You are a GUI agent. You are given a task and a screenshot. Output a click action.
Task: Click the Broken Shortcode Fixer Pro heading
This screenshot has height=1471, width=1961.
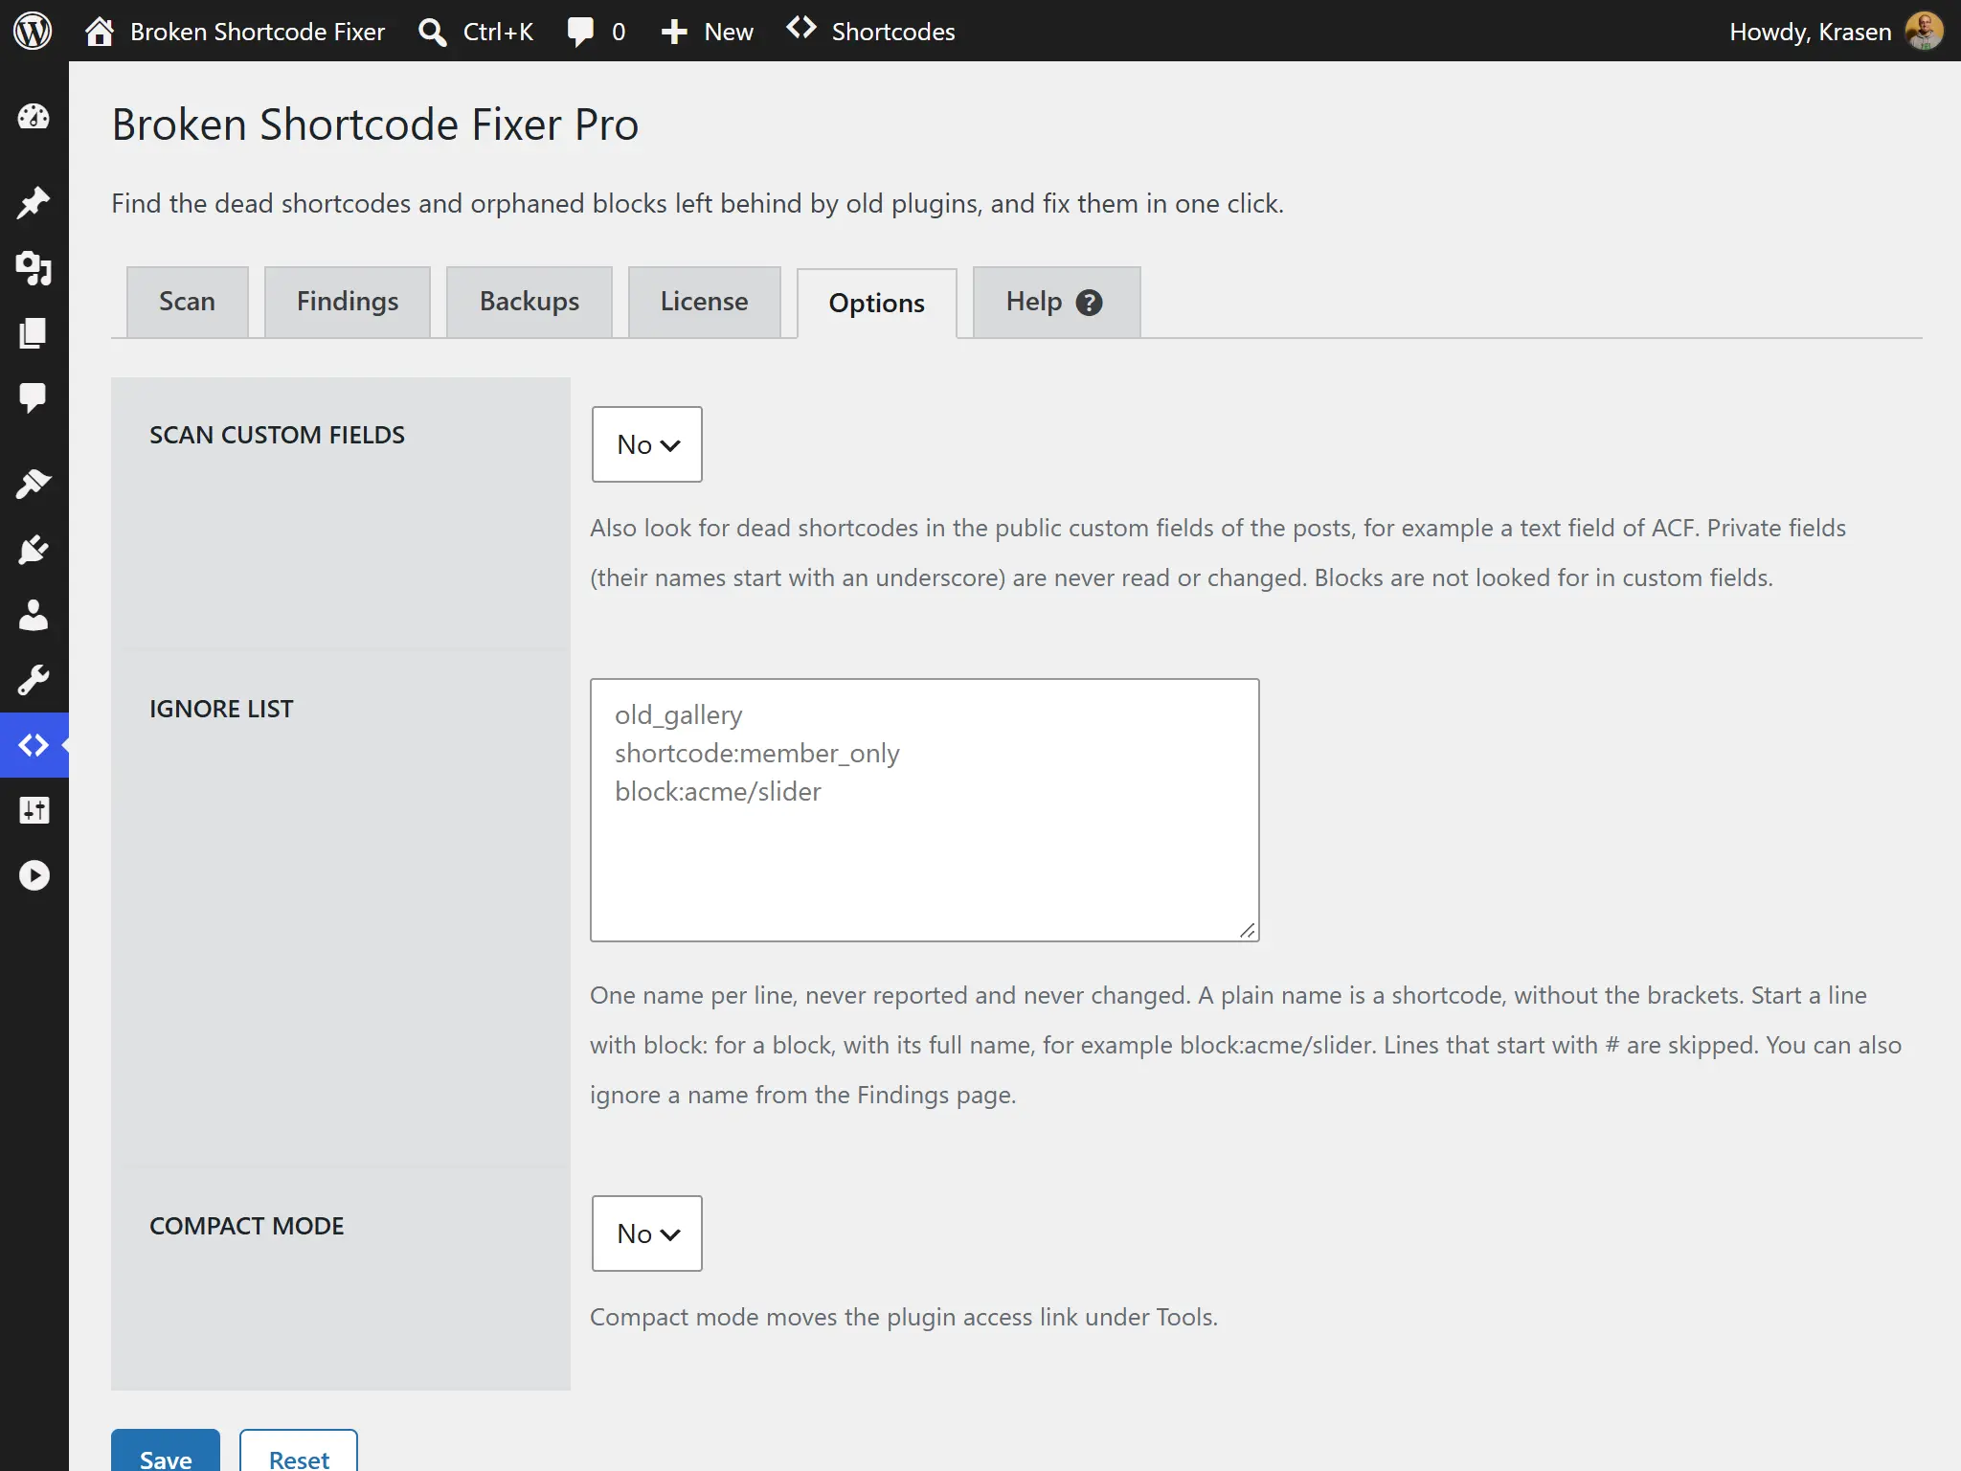coord(375,124)
